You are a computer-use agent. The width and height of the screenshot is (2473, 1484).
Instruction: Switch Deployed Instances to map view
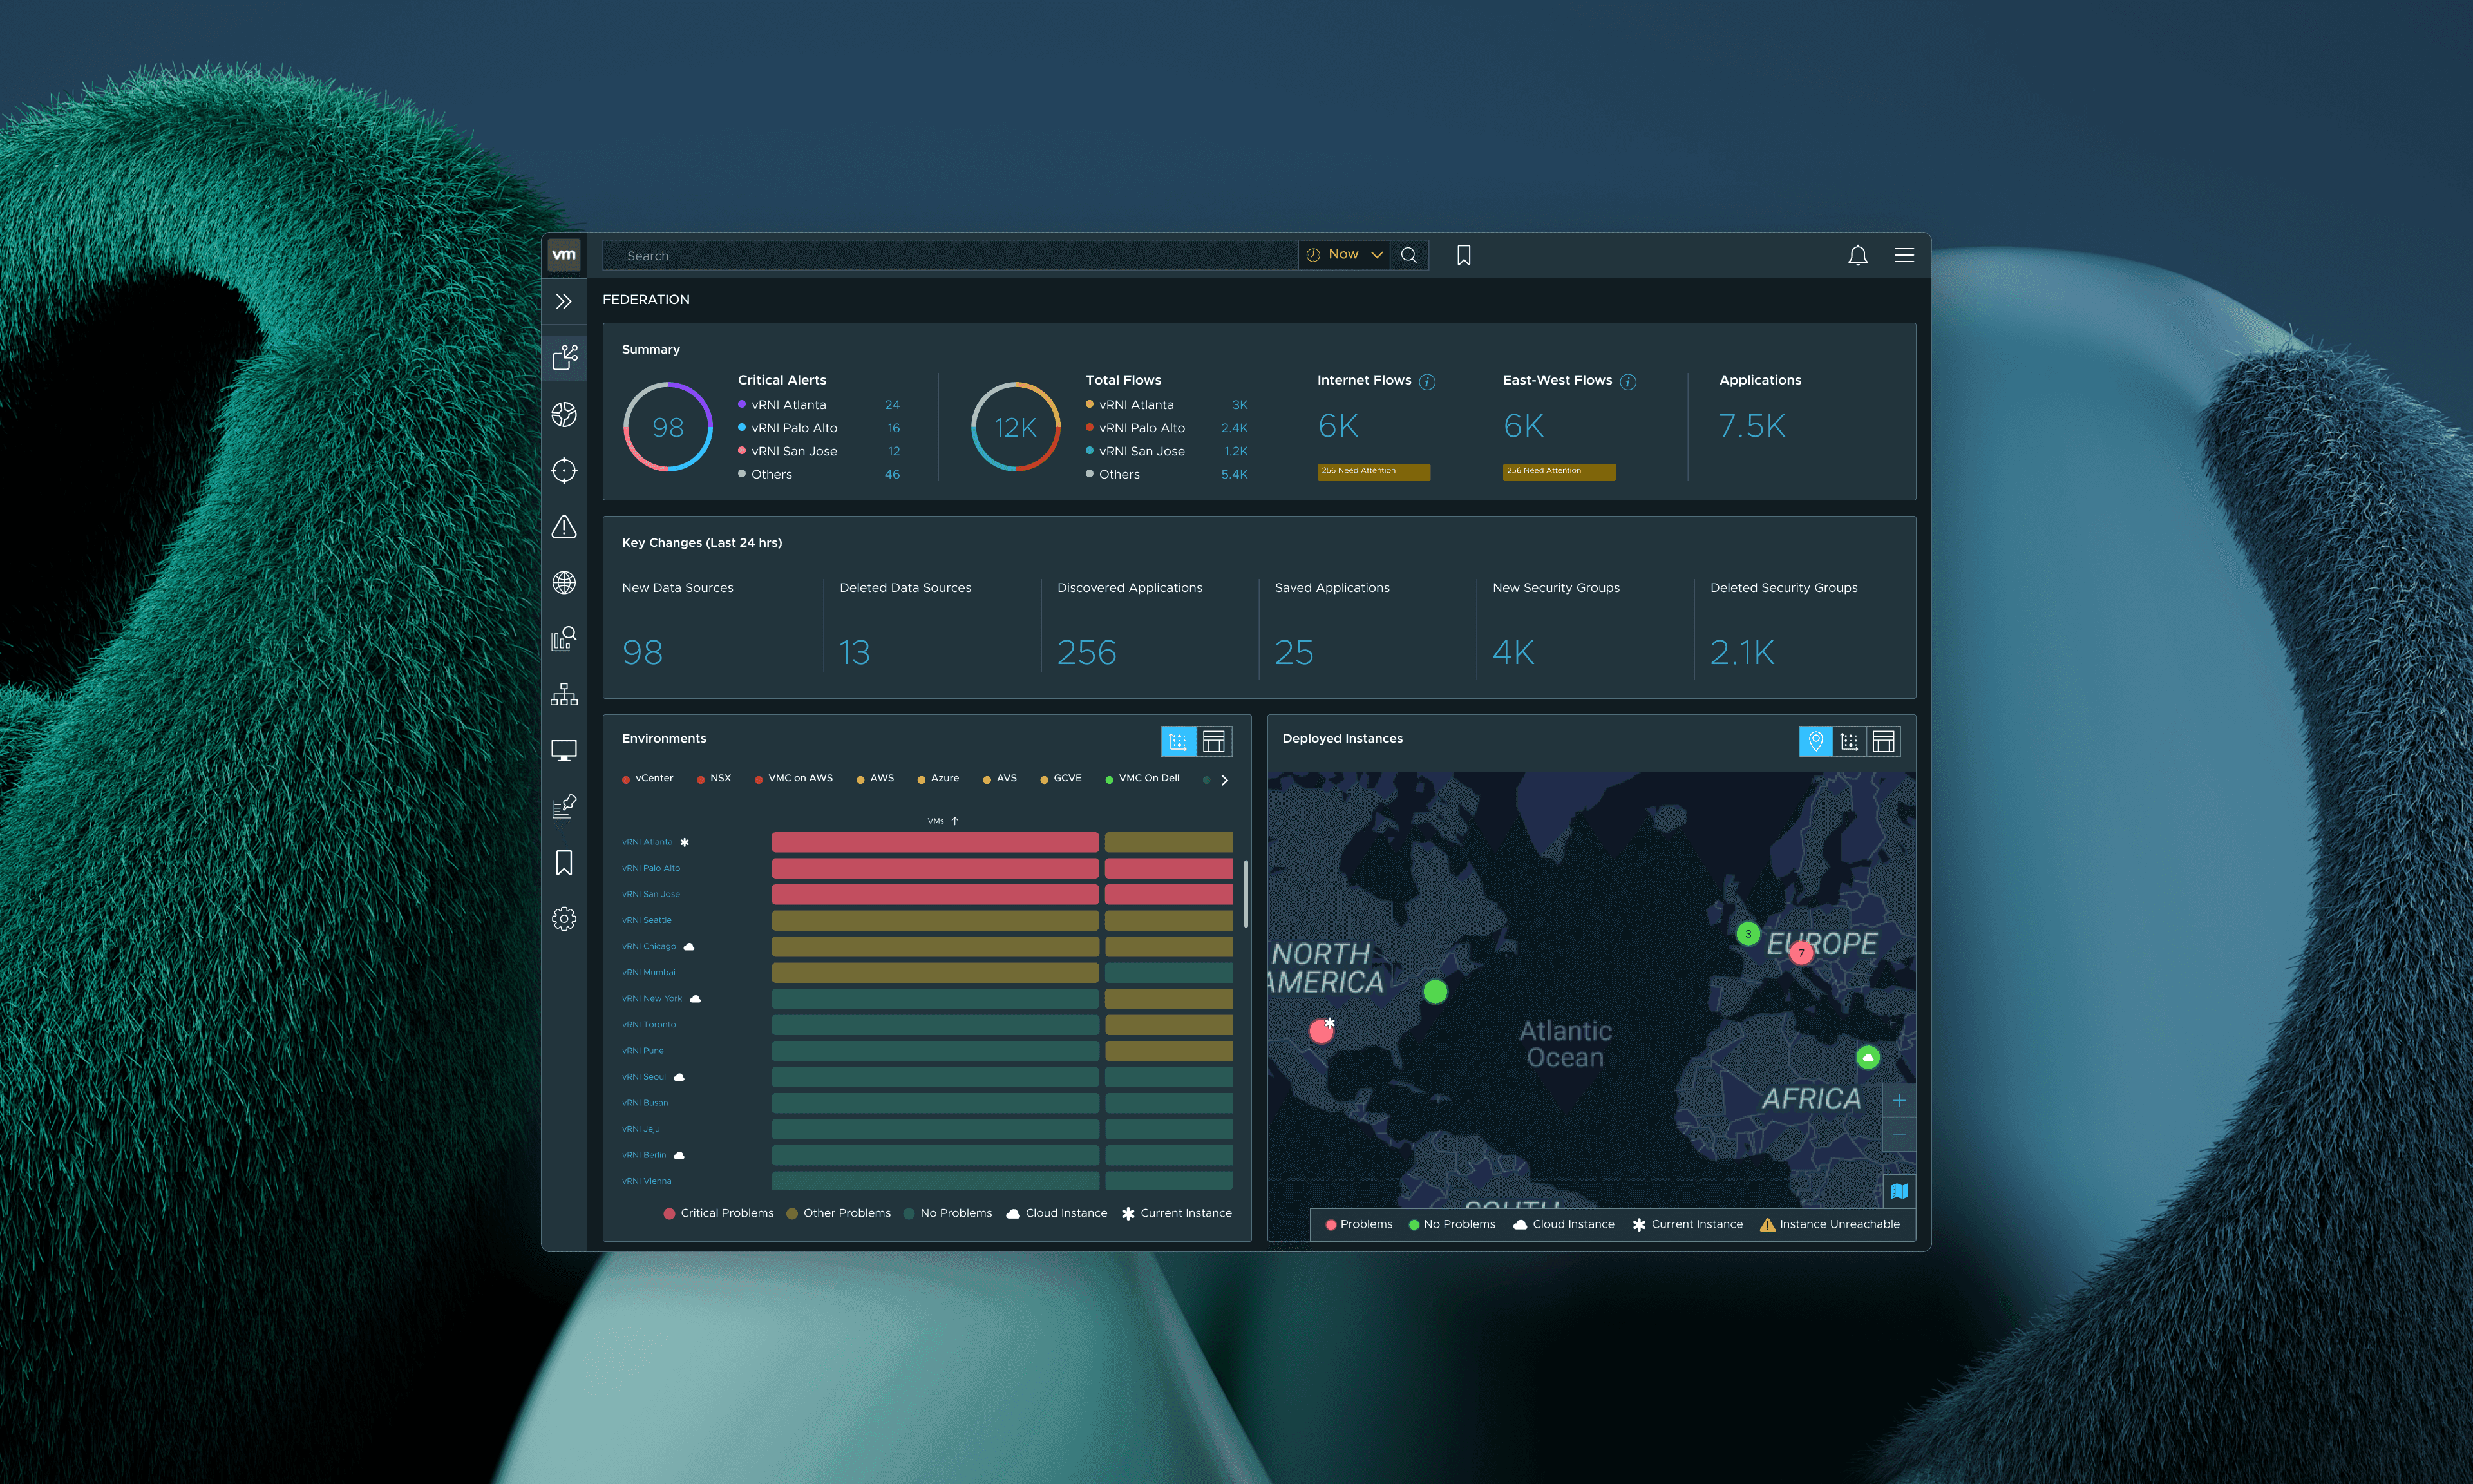coord(1815,741)
